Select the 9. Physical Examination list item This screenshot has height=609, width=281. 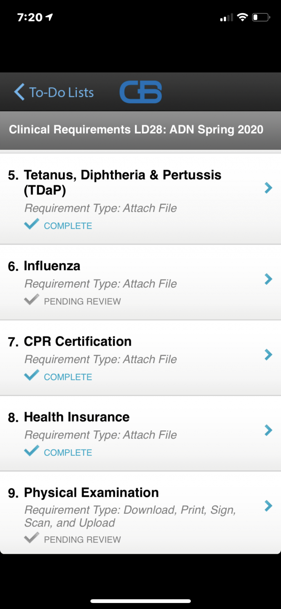(x=140, y=513)
